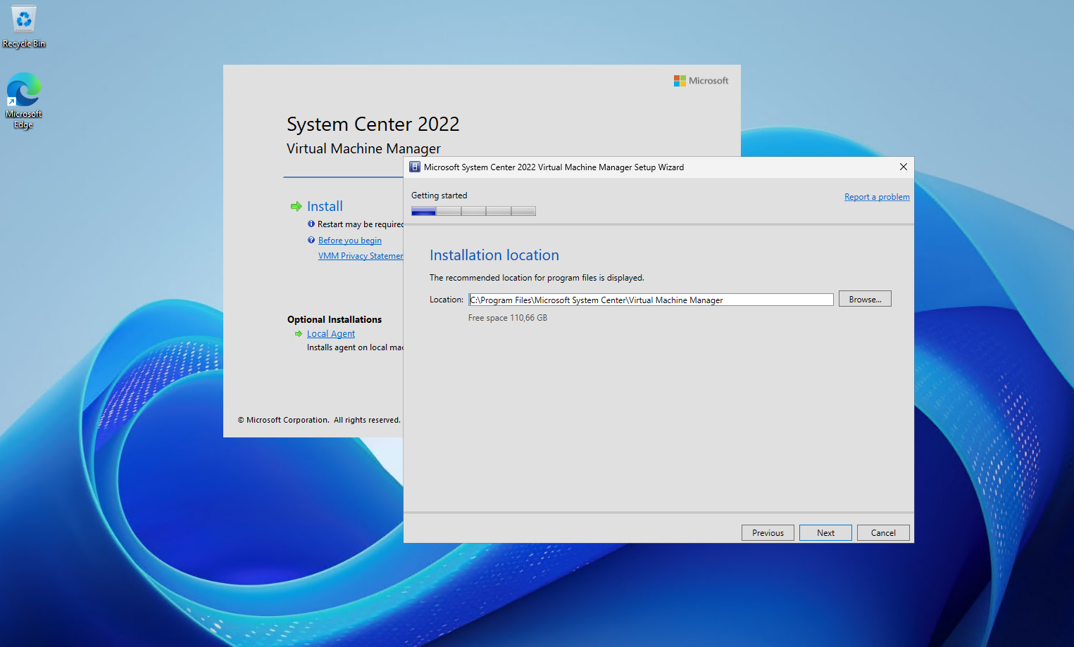Click Next to continue setup

click(x=825, y=533)
